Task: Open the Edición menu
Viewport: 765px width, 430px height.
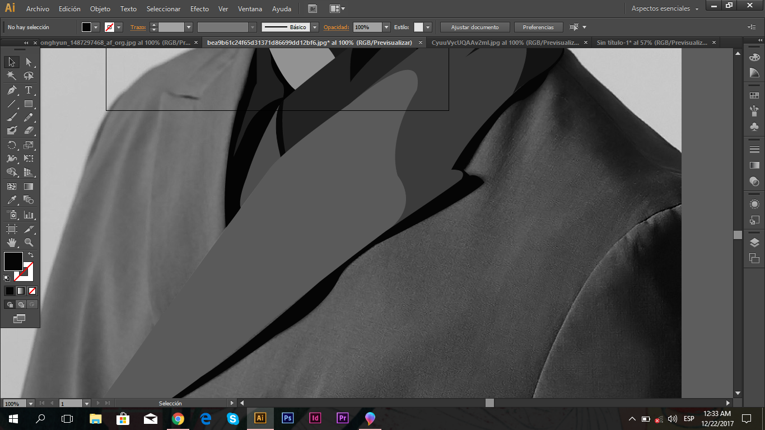Action: coord(69,9)
